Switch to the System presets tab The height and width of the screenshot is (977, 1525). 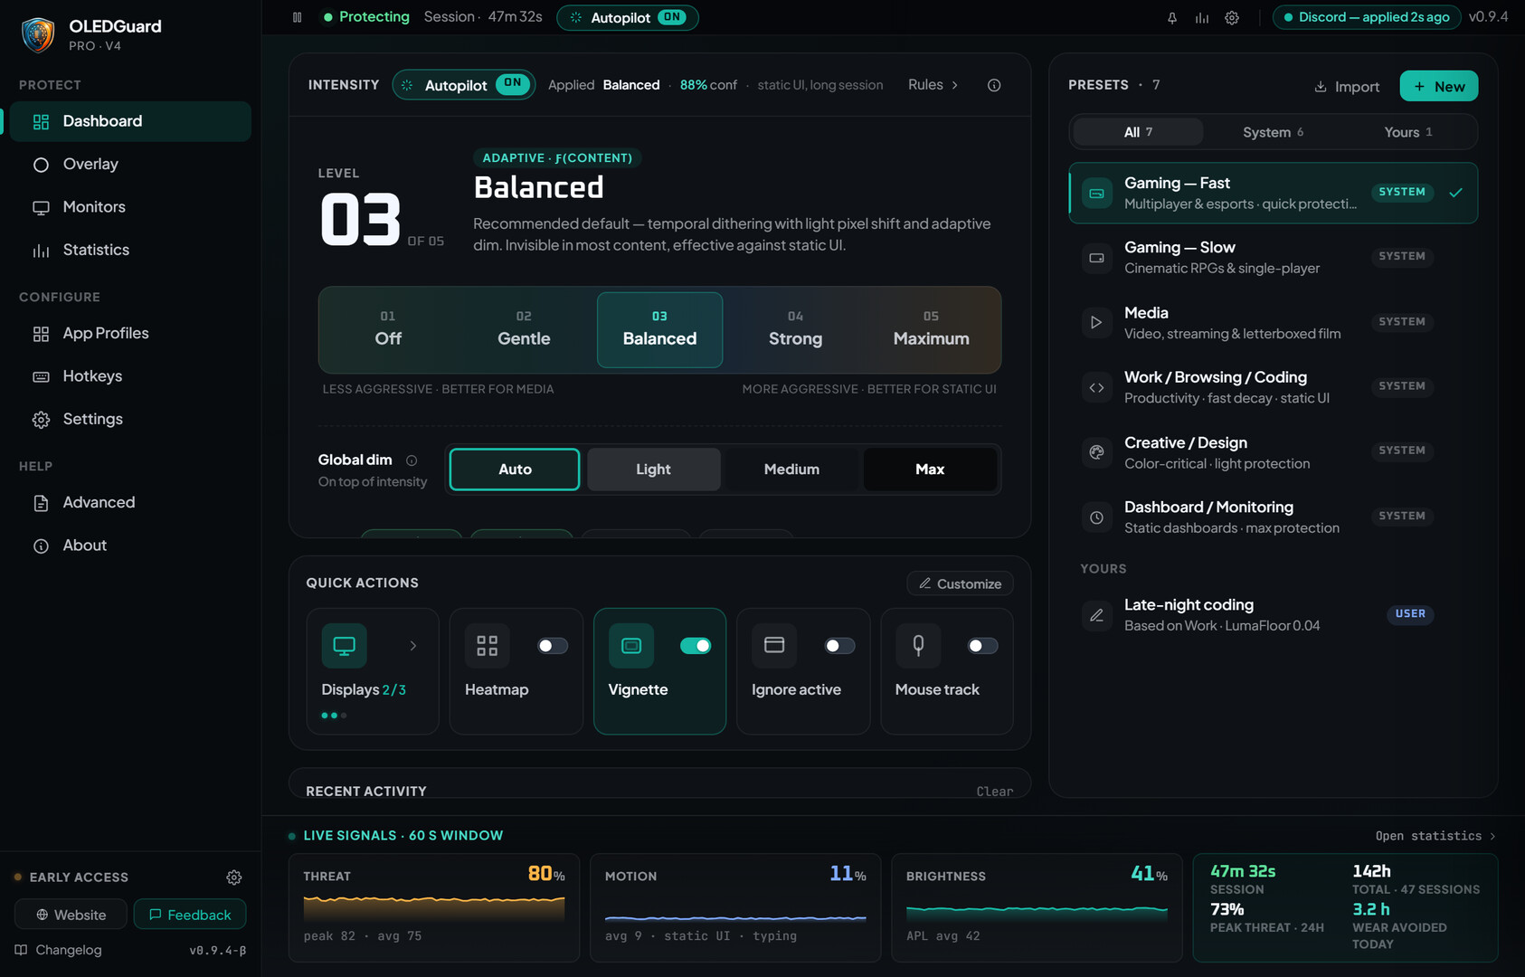click(1273, 132)
